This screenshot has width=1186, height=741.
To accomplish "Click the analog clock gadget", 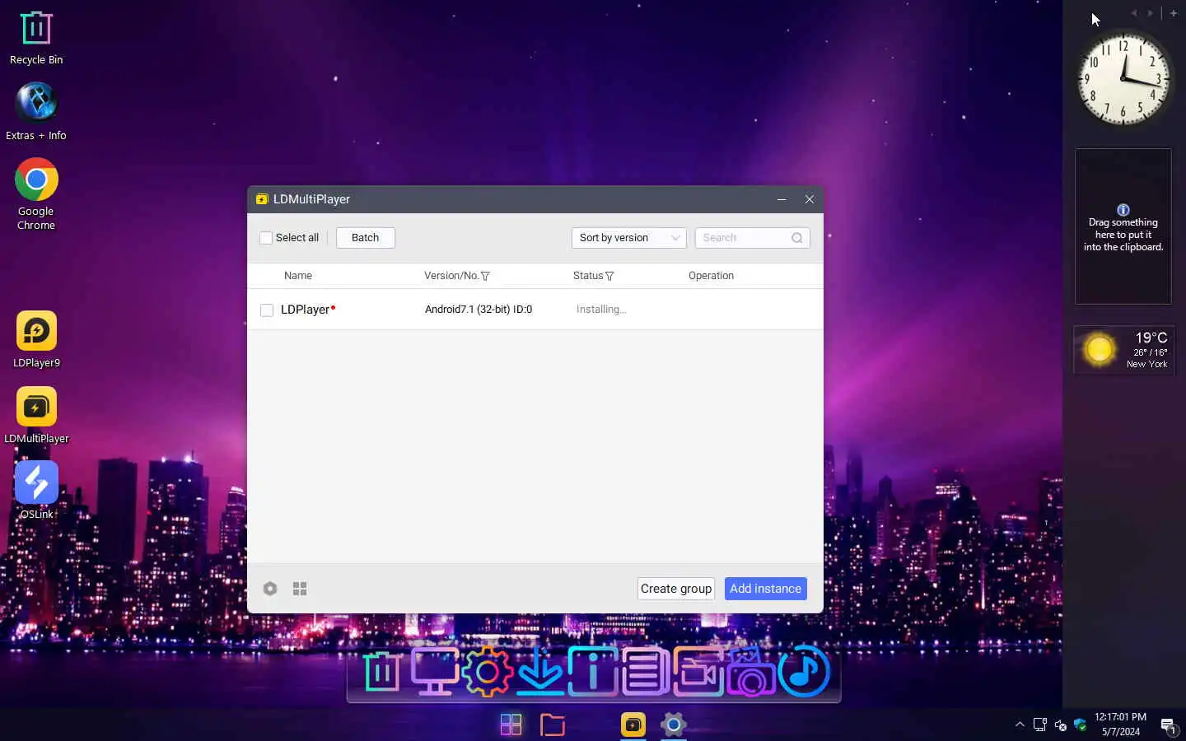I will [x=1123, y=79].
